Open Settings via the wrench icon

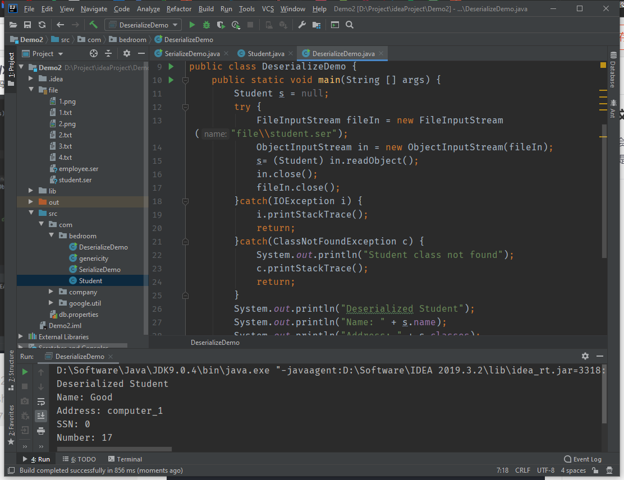pyautogui.click(x=302, y=25)
